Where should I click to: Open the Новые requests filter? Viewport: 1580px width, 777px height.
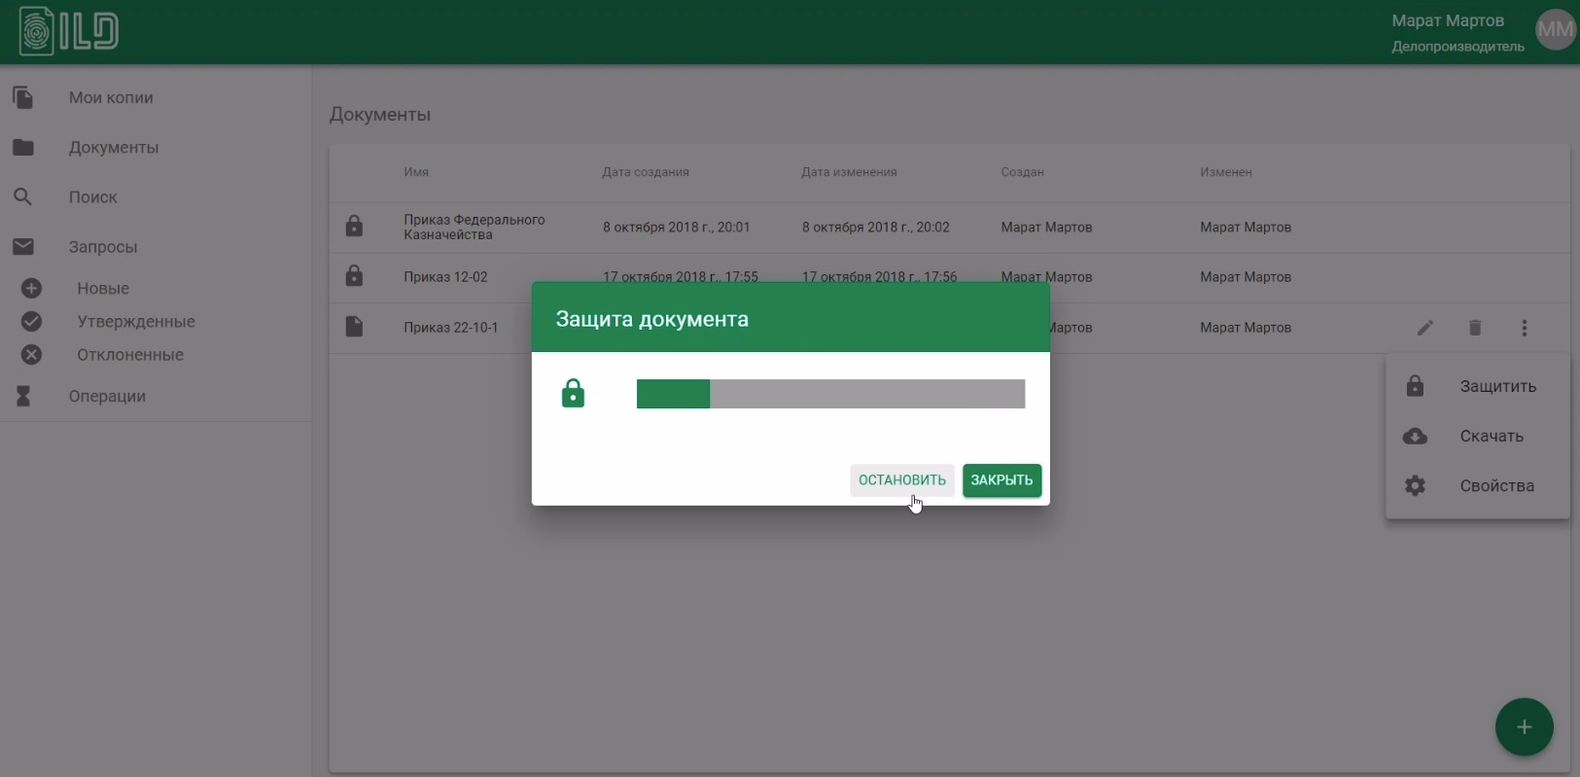(x=102, y=288)
